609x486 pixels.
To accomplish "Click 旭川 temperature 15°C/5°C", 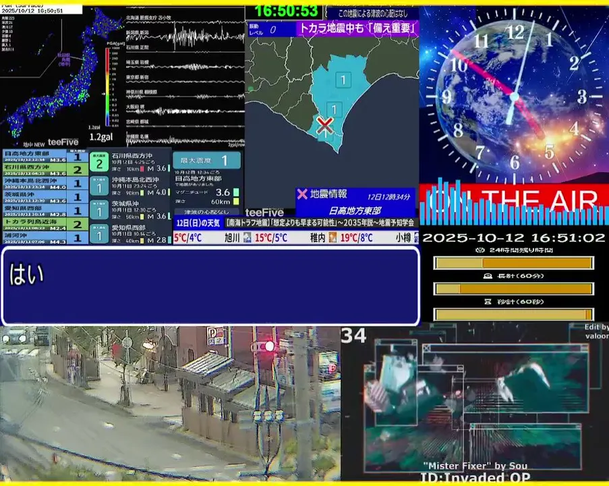I will point(271,238).
